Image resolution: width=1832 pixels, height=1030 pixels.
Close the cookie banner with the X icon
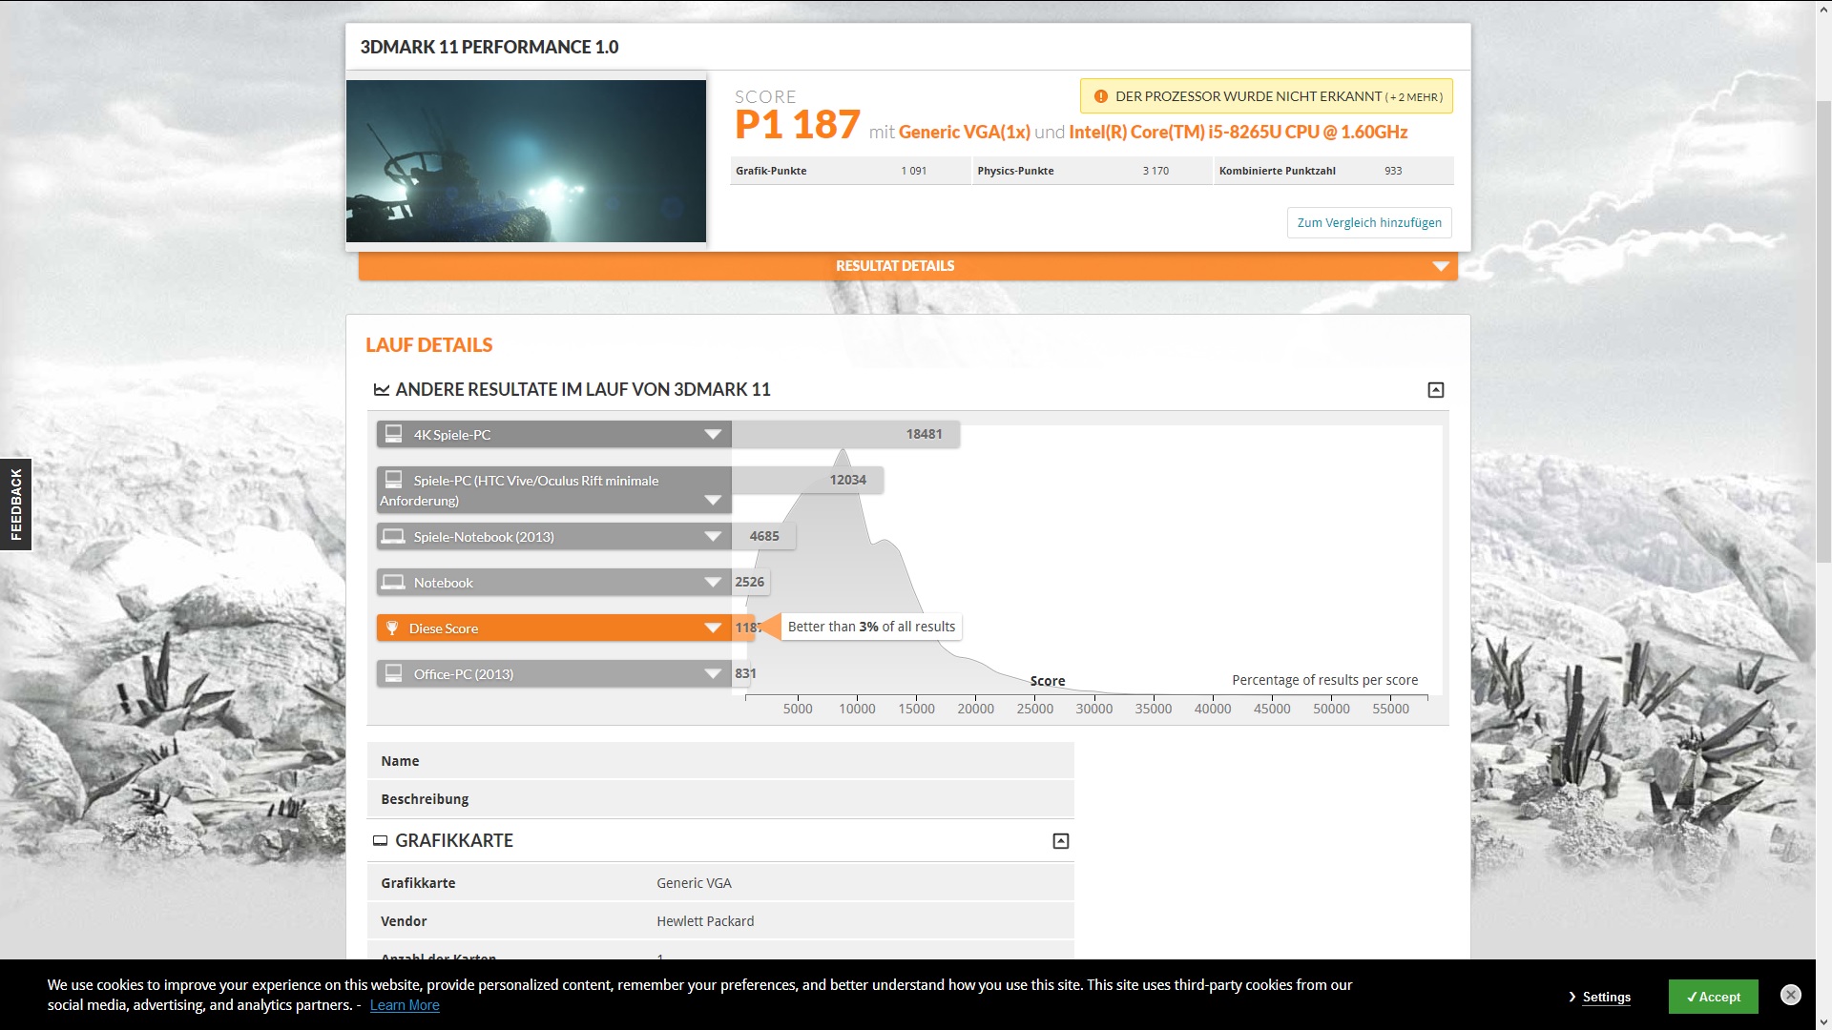(x=1790, y=995)
